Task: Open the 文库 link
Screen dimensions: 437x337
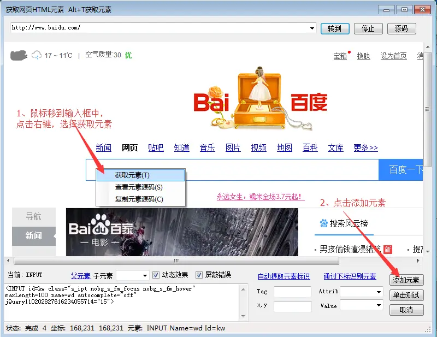Action: pyautogui.click(x=336, y=147)
